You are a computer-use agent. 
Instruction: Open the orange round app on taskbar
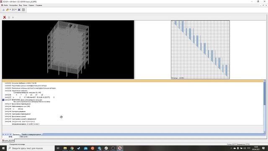pyautogui.click(x=93, y=148)
